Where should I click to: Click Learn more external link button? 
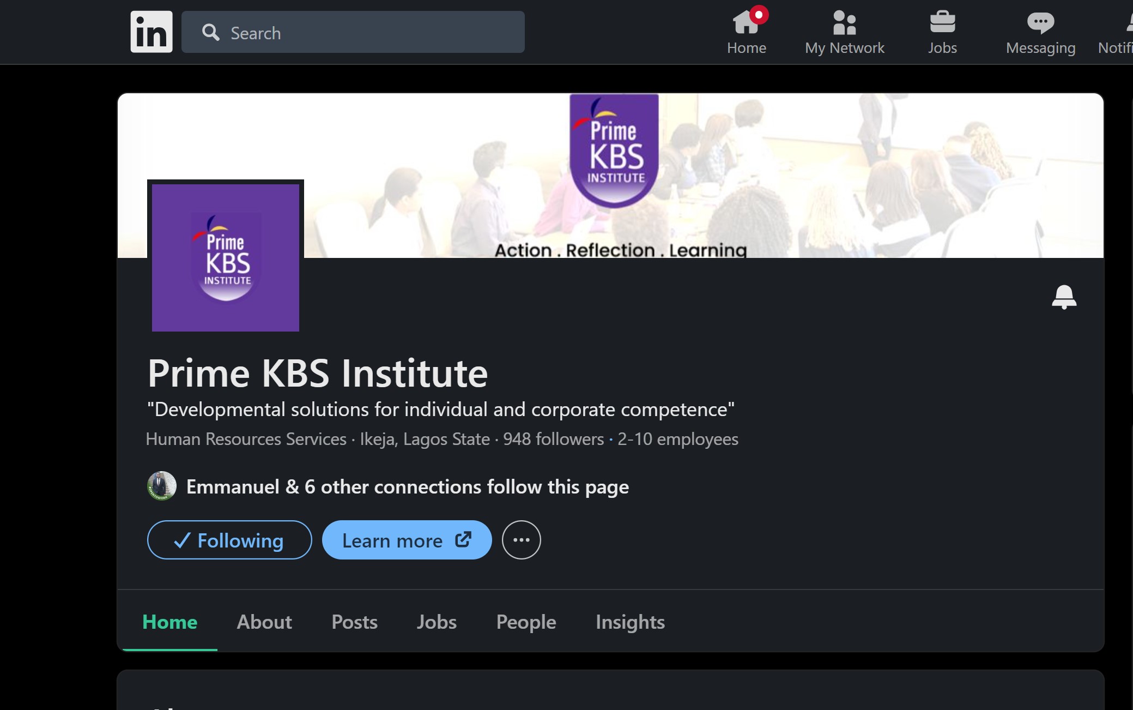coord(407,540)
